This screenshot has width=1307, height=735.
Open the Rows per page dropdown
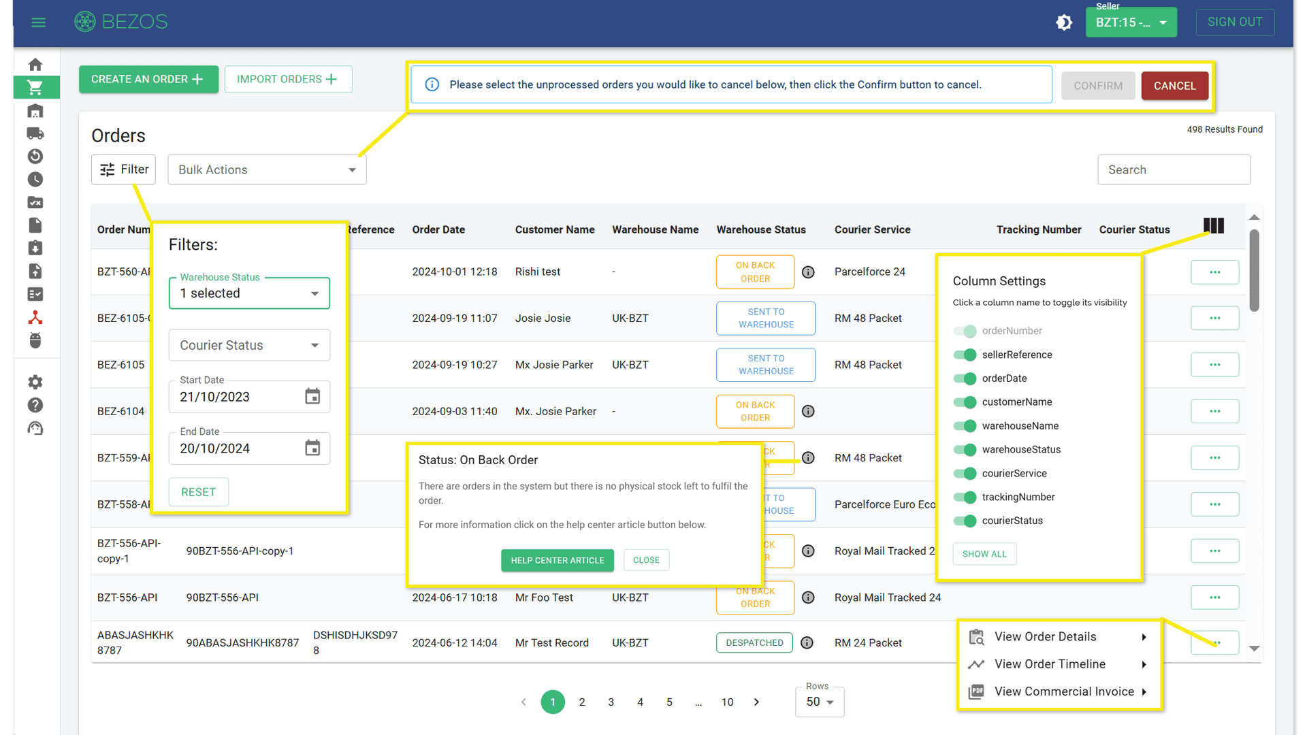820,702
